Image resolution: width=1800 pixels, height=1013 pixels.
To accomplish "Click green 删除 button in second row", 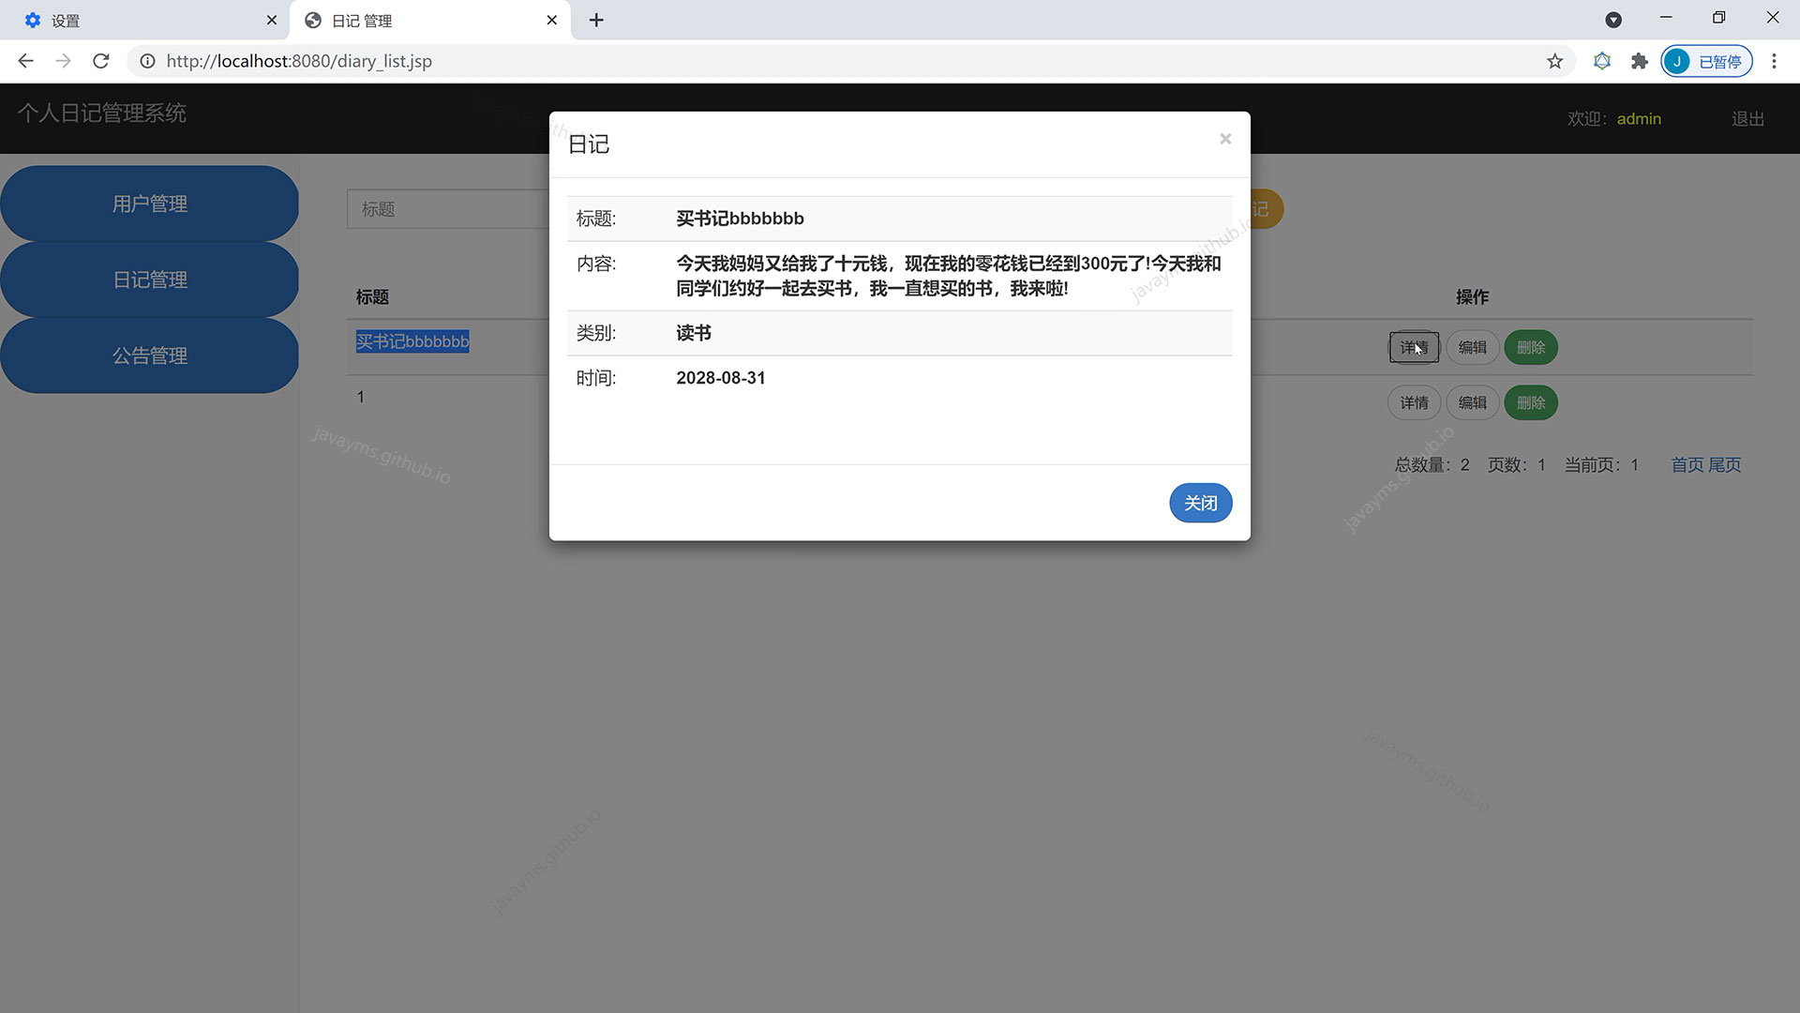I will tap(1530, 402).
